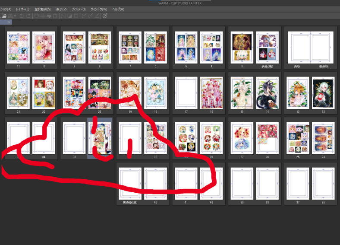
Task: Select blank page 17 thumbnail
Action: tap(186, 93)
